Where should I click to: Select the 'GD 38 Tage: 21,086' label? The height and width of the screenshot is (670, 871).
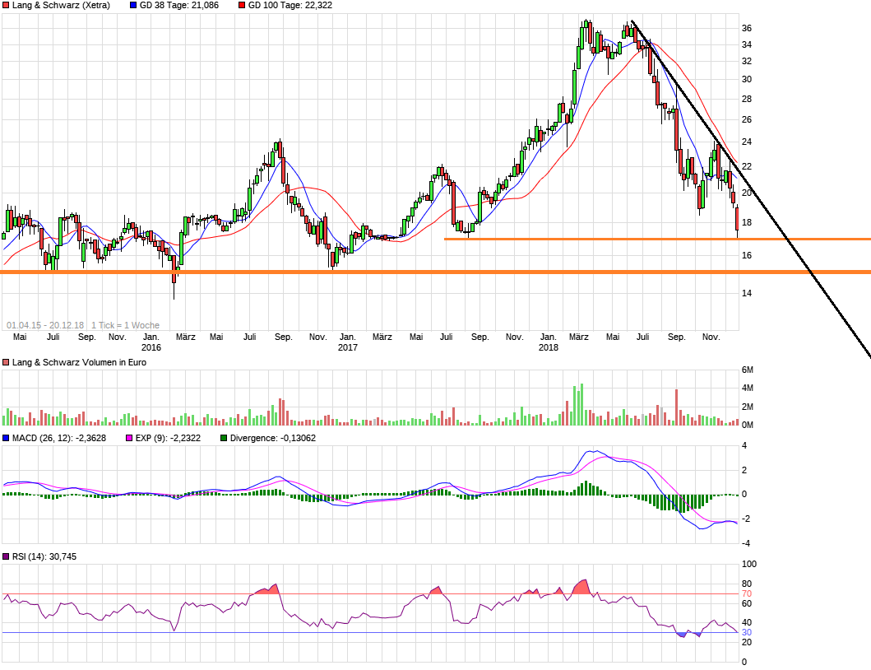click(x=178, y=6)
